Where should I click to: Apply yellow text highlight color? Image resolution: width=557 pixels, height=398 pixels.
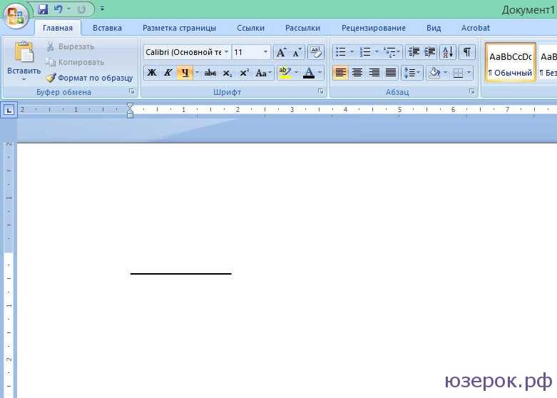[285, 73]
